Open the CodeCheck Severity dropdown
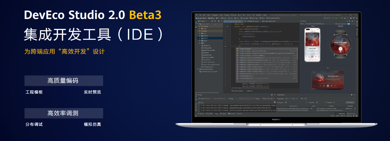Screen dimensions: 390x141 tap(321, 103)
